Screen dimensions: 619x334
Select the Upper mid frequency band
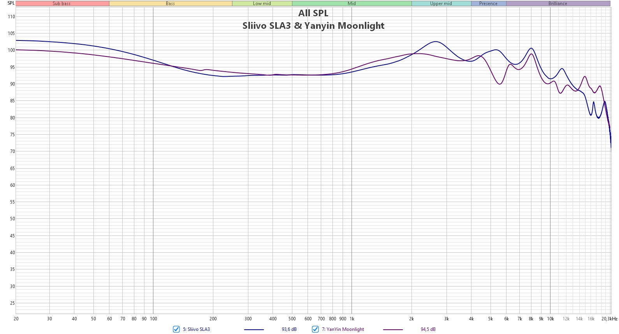441,4
